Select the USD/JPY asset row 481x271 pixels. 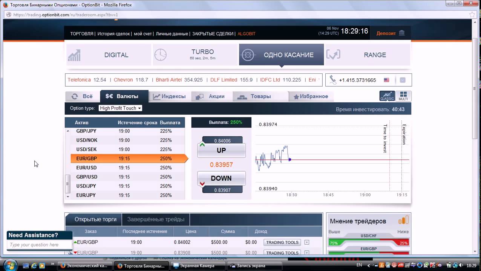coord(127,186)
